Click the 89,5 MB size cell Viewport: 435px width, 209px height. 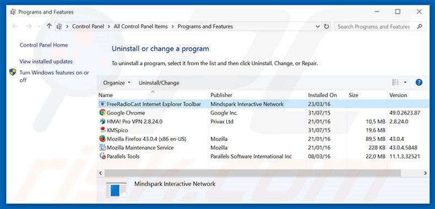click(376, 139)
